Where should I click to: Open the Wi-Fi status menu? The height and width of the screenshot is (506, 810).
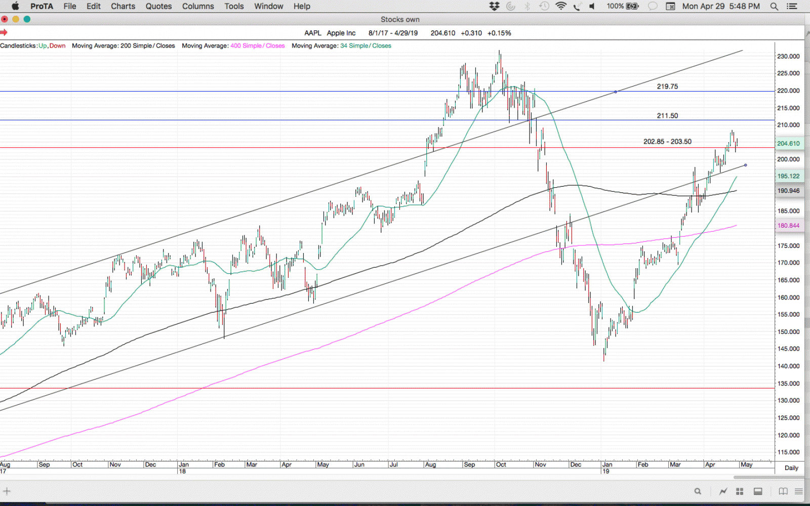coord(561,6)
